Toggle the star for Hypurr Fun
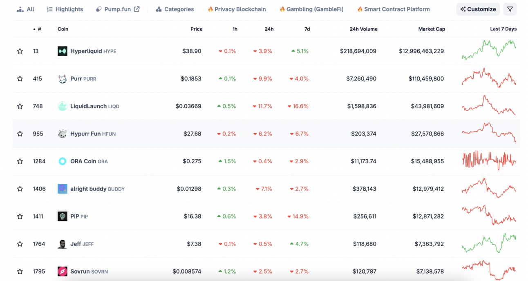This screenshot has height=281, width=528. [20, 134]
